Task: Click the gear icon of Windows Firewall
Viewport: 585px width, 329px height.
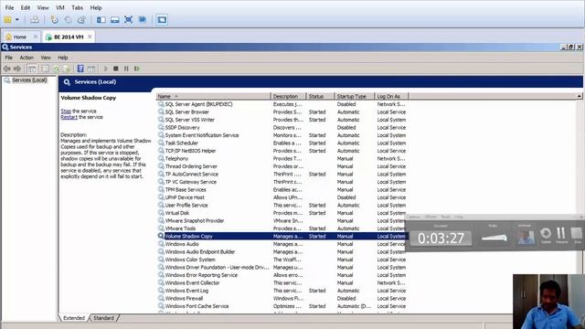Action: (161, 299)
